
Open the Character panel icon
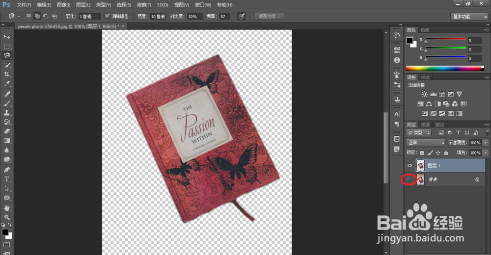coord(397,114)
